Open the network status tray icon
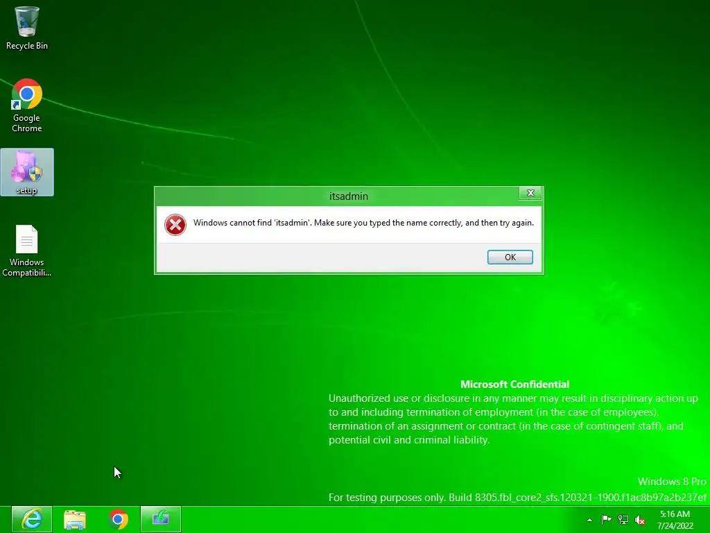 pyautogui.click(x=623, y=520)
